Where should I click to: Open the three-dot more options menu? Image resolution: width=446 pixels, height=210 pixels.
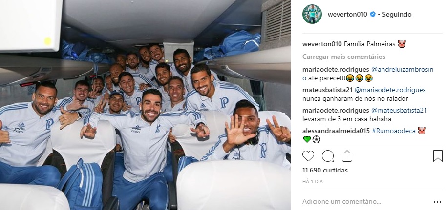[438, 202]
